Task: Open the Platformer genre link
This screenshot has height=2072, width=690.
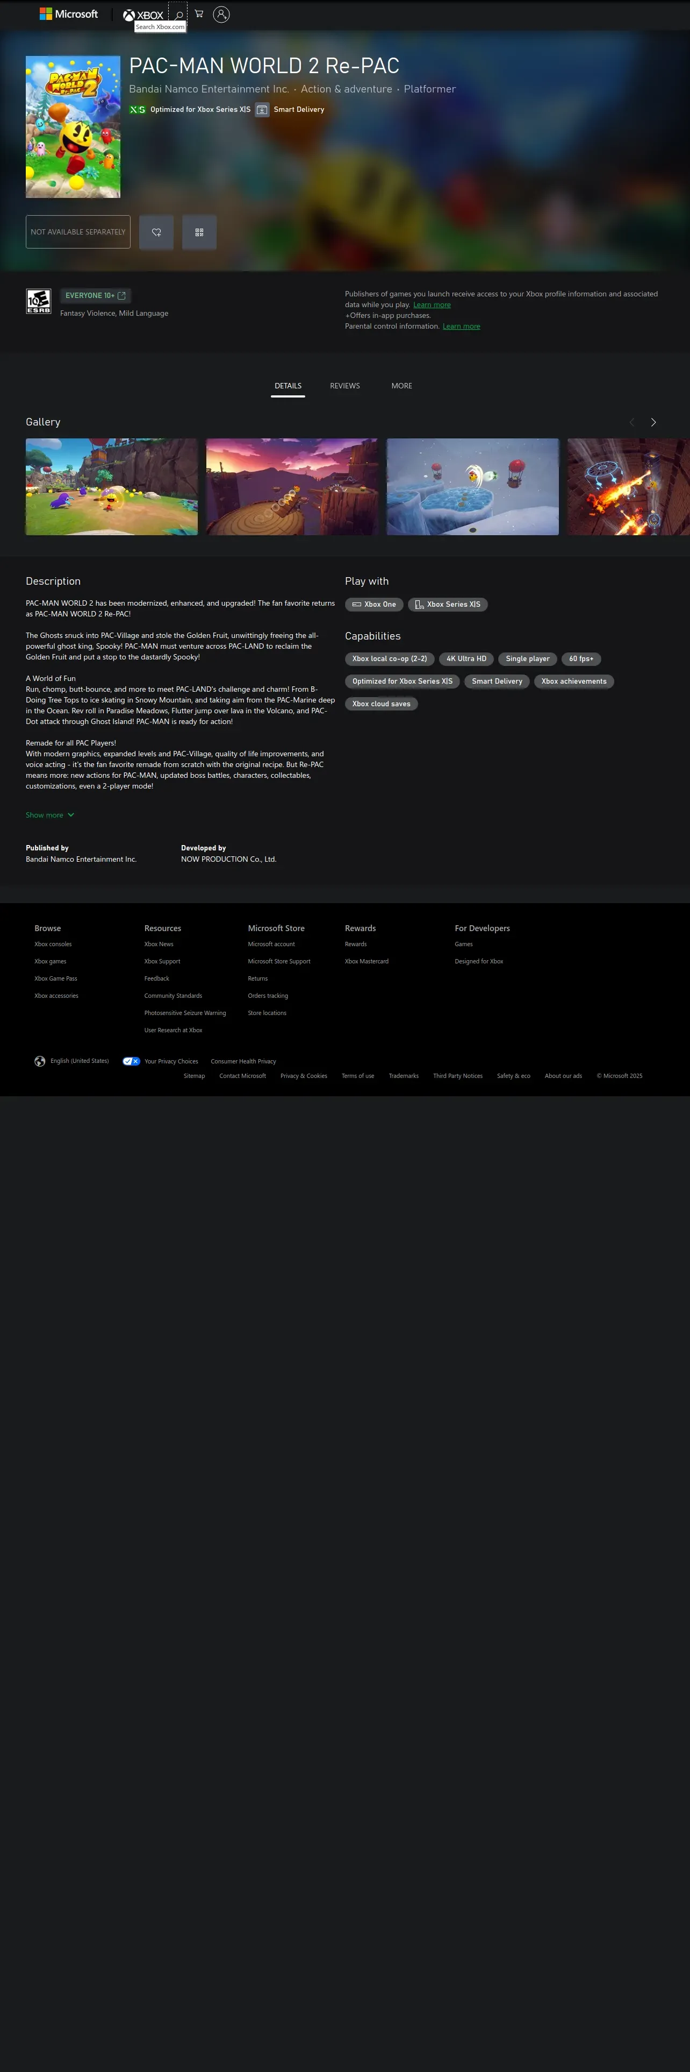Action: point(430,89)
